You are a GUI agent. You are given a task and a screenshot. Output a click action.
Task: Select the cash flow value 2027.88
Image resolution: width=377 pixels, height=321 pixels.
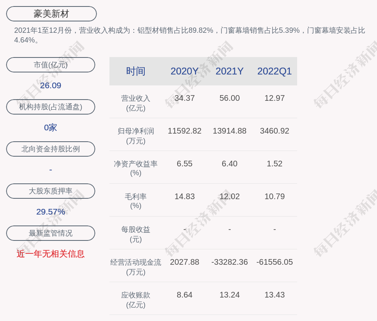point(184,262)
